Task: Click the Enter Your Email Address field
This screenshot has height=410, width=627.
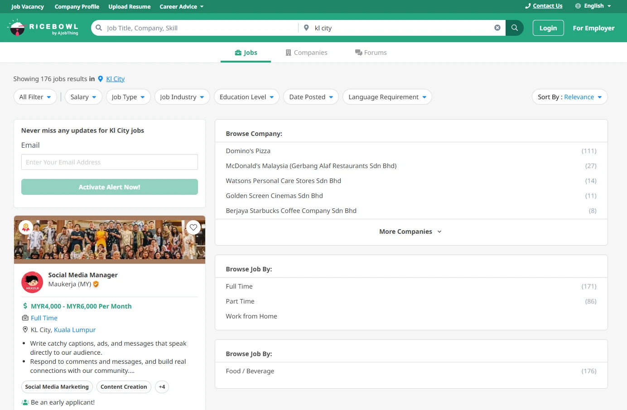Action: [110, 162]
